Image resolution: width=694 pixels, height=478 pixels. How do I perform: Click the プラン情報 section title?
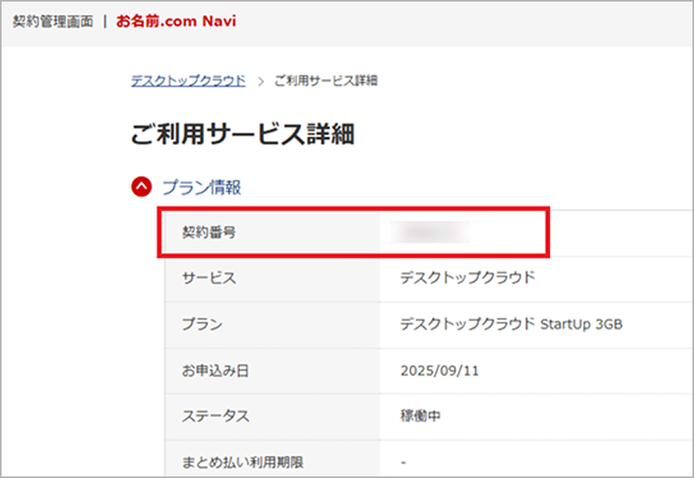(x=201, y=187)
